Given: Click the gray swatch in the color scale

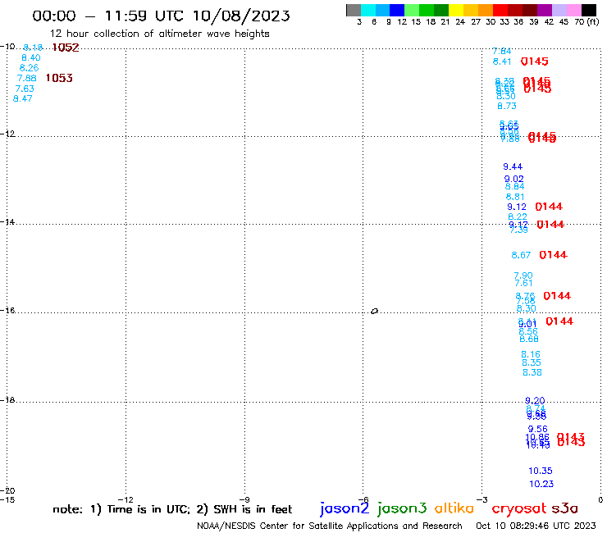Looking at the screenshot, I should click(354, 10).
